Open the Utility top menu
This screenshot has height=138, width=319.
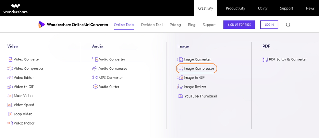pyautogui.click(x=262, y=8)
